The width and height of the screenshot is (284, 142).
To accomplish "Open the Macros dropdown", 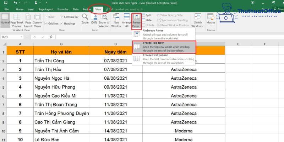I will [211, 20].
